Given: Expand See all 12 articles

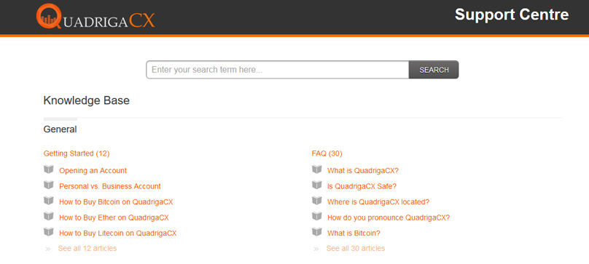Looking at the screenshot, I should coord(87,248).
